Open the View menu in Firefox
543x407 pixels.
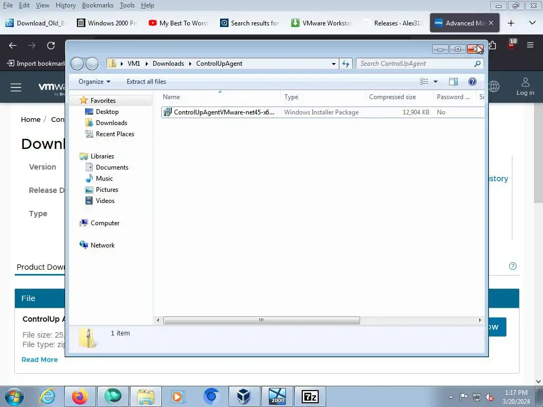(42, 5)
